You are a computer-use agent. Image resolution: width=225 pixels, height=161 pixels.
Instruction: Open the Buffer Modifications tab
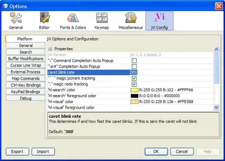tap(25, 59)
